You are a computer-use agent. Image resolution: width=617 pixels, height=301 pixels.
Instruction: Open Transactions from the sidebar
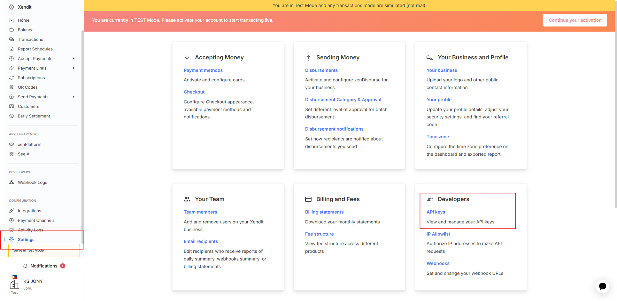coord(30,39)
